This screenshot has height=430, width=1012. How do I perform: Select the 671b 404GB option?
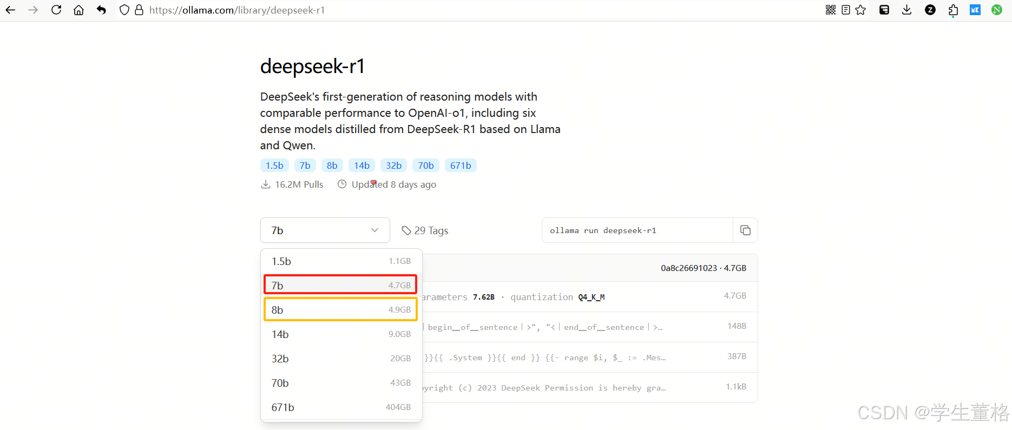coord(341,407)
